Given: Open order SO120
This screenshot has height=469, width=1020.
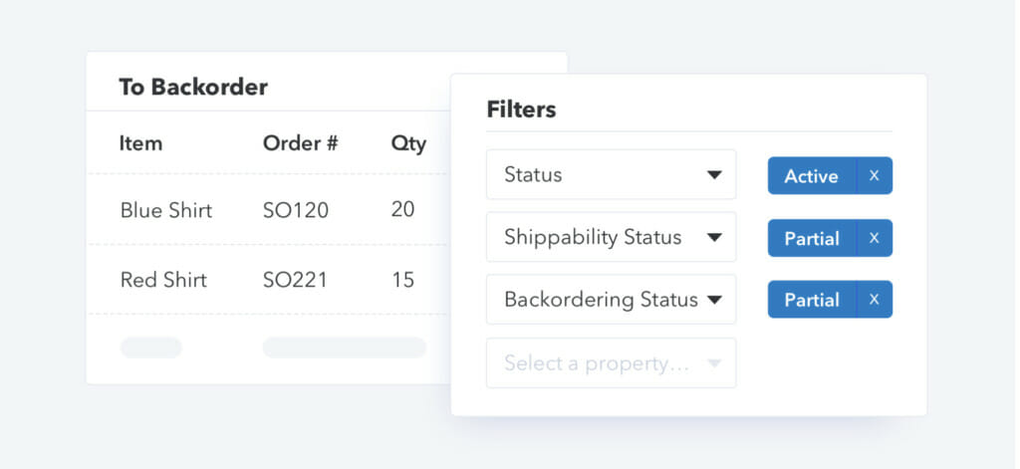Looking at the screenshot, I should coord(295,210).
